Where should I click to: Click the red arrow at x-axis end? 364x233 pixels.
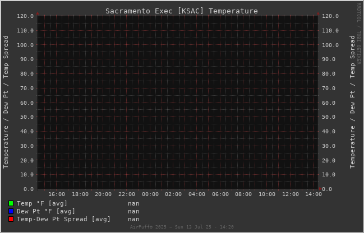(320, 189)
